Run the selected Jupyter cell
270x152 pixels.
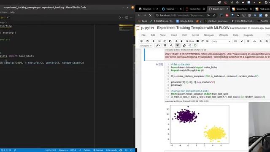tap(190, 41)
